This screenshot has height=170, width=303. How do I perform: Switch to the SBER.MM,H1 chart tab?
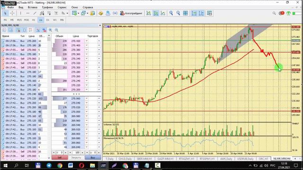144,159
